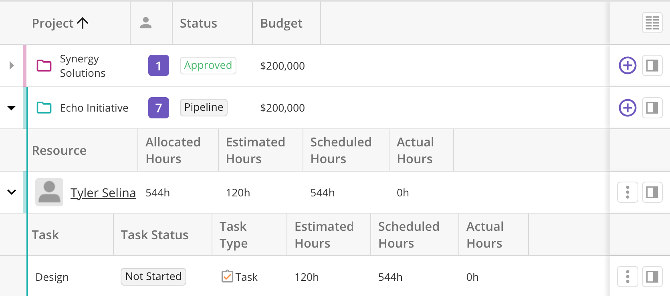Click the Pipeline status badge

click(204, 108)
